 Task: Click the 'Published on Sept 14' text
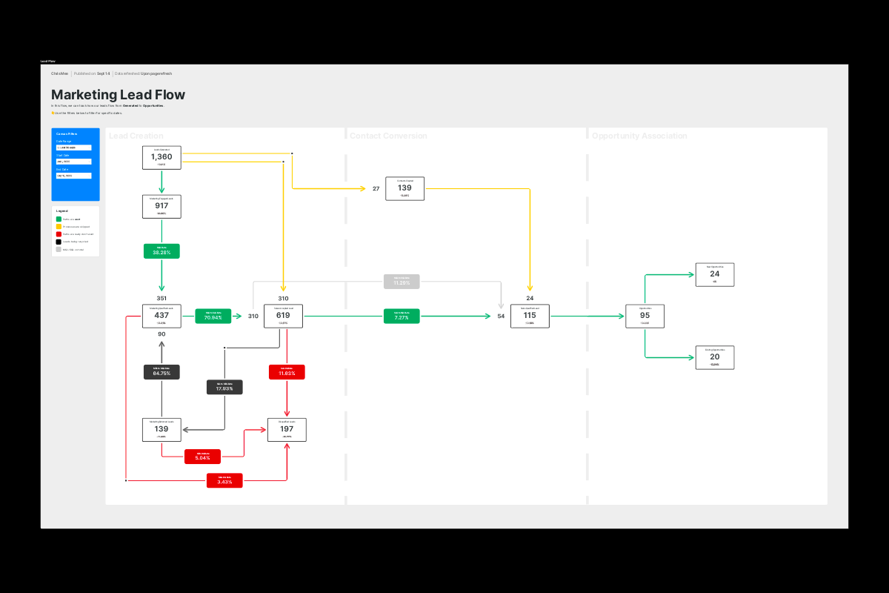click(x=92, y=73)
